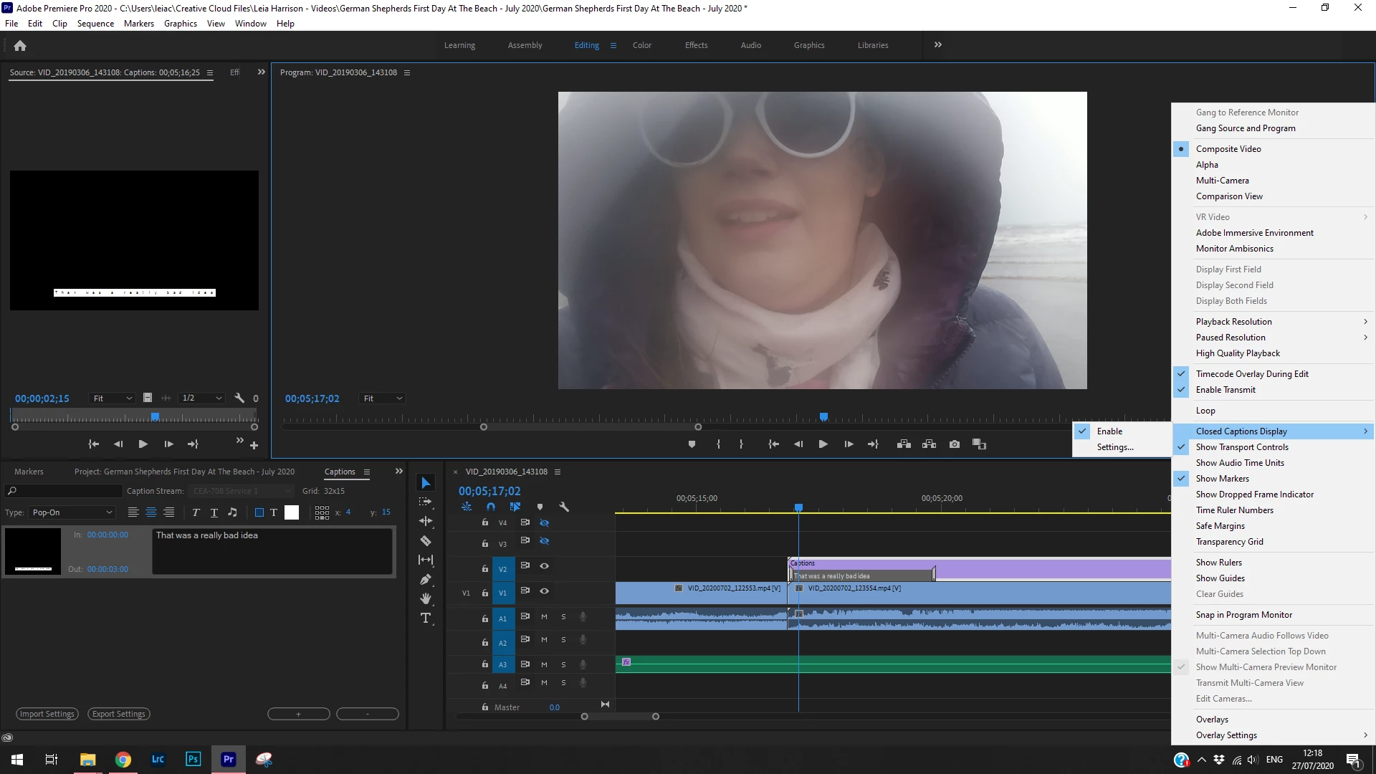Click the Home icon

tap(20, 46)
